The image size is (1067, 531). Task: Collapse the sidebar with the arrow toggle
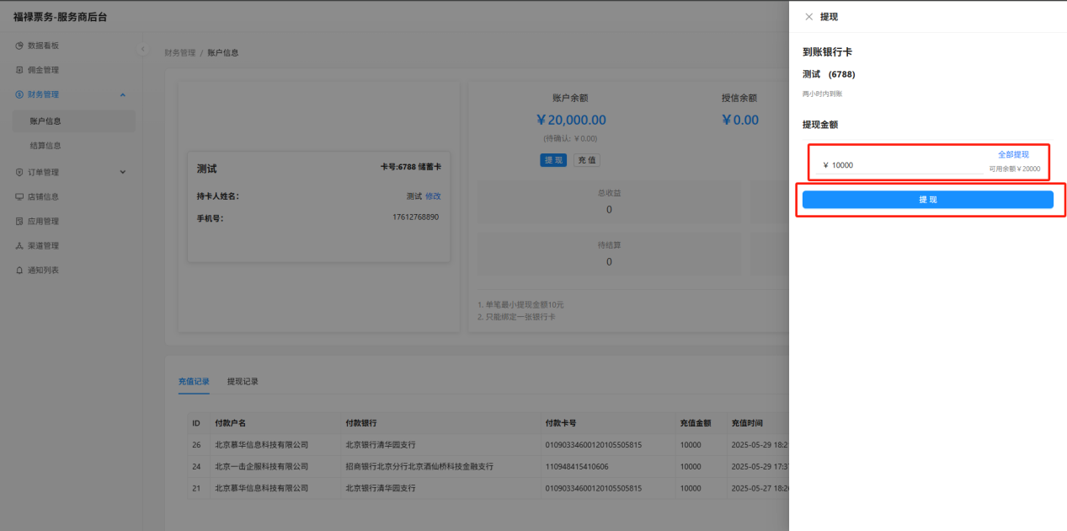click(142, 49)
